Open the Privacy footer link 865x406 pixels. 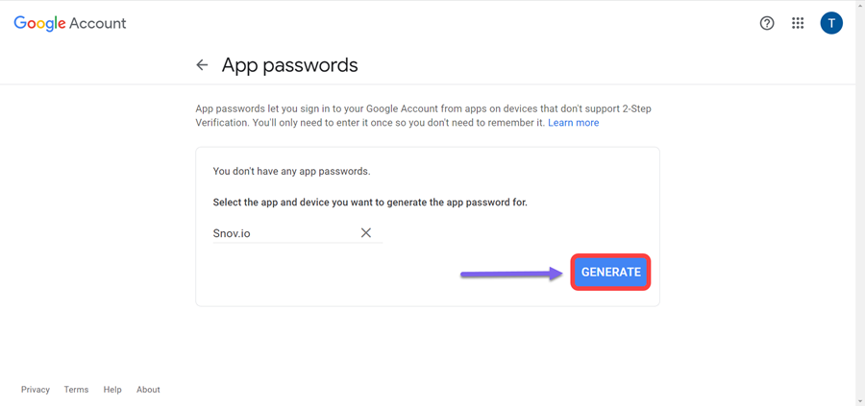pyautogui.click(x=36, y=390)
